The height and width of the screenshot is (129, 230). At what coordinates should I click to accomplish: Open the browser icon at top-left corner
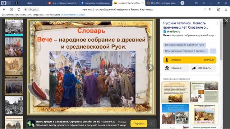(4, 3)
